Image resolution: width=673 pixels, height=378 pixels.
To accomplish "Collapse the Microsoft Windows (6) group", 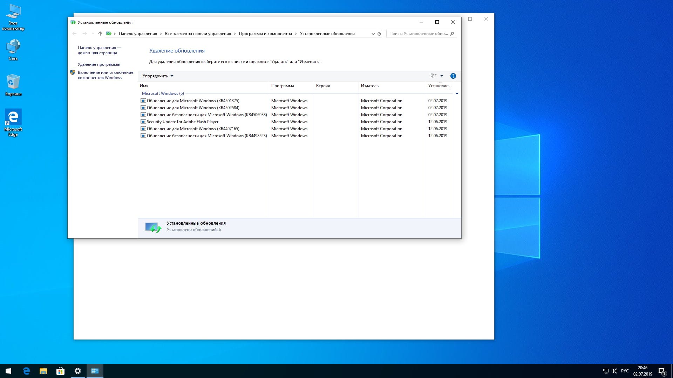I will pos(163,93).
